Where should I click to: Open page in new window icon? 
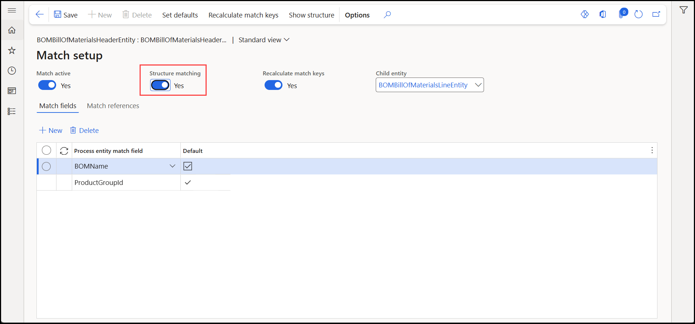[x=656, y=15]
